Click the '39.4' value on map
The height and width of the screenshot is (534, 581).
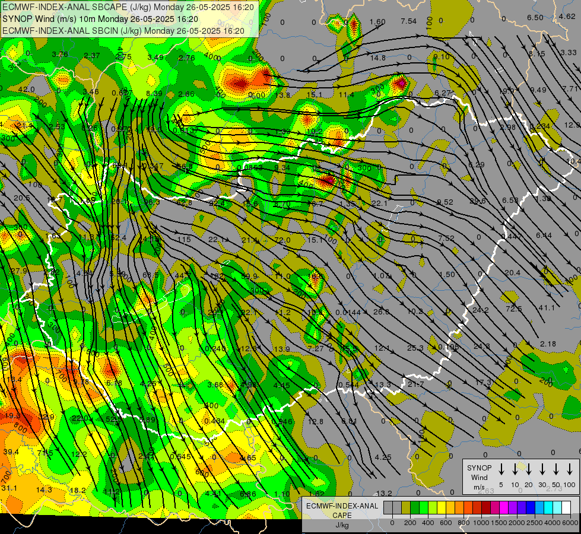pos(11,452)
